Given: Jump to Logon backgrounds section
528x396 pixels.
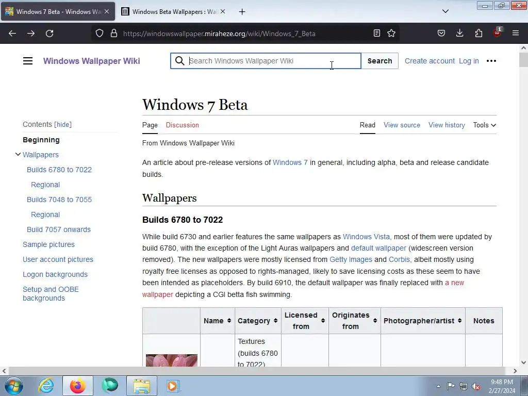Looking at the screenshot, I should [x=55, y=274].
